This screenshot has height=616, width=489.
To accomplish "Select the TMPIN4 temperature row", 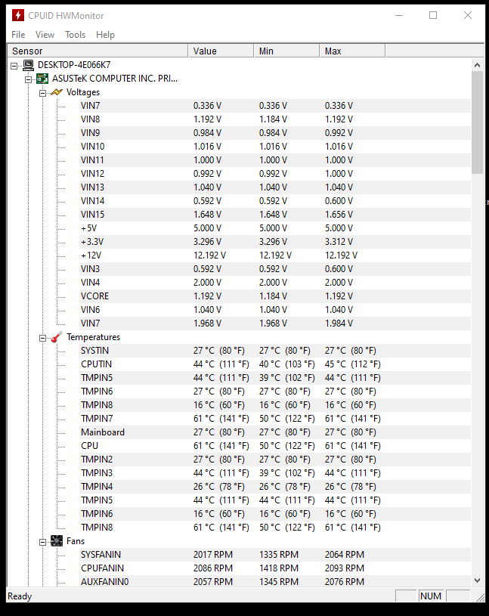I will point(274,486).
